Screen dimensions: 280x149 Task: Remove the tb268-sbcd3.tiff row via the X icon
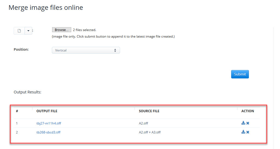point(248,132)
